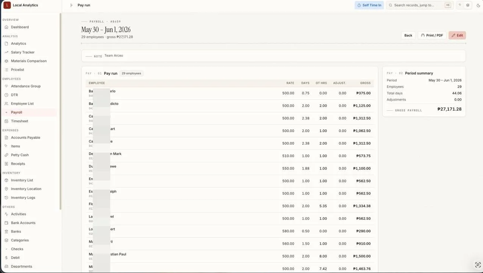The width and height of the screenshot is (483, 273).
Task: Click the Edit button
Action: [457, 35]
